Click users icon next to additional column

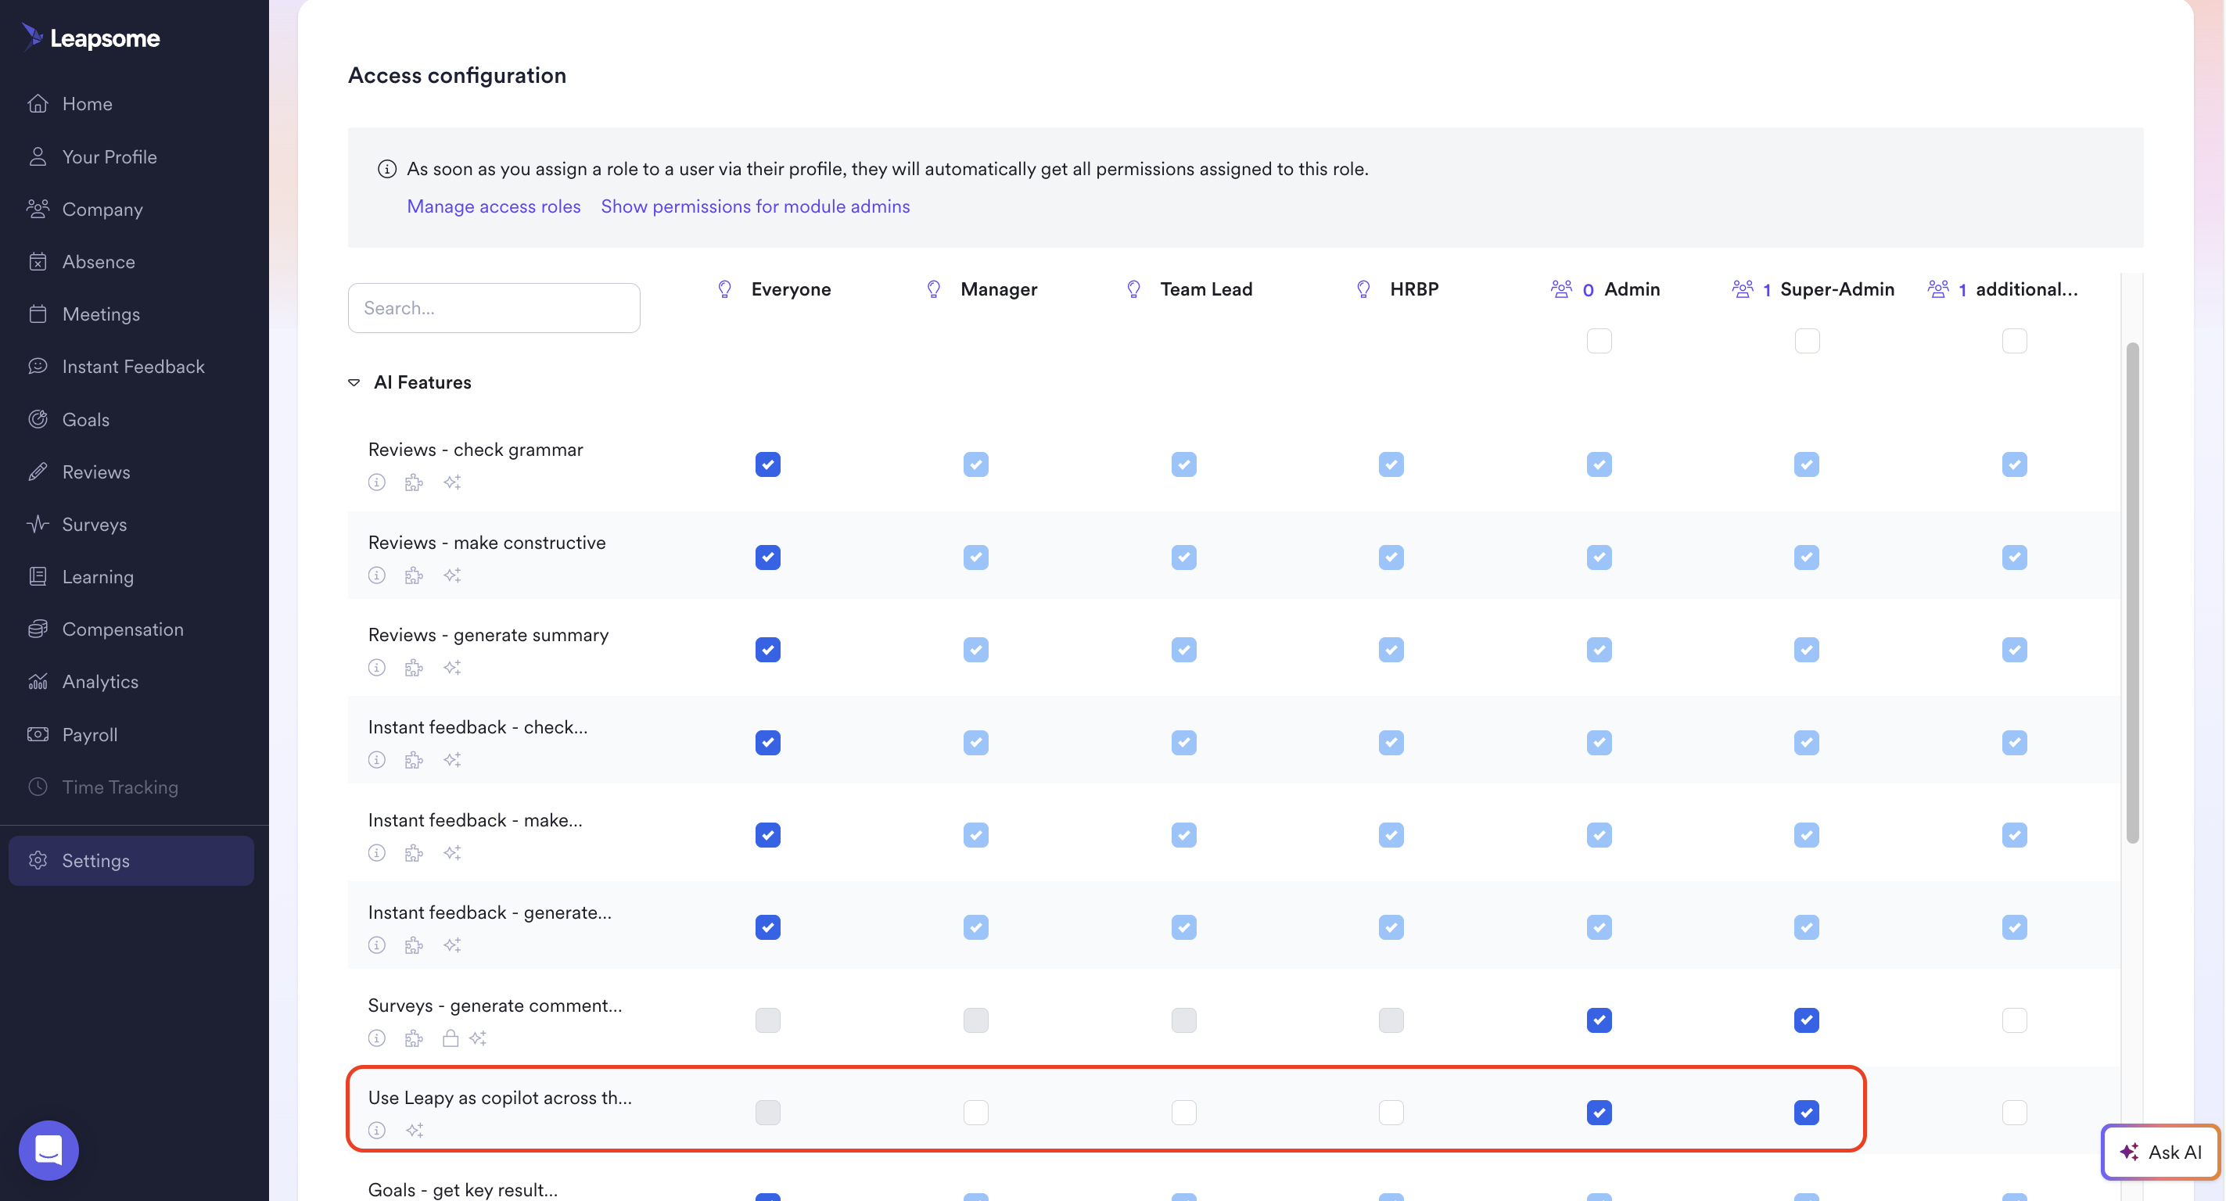tap(1938, 289)
